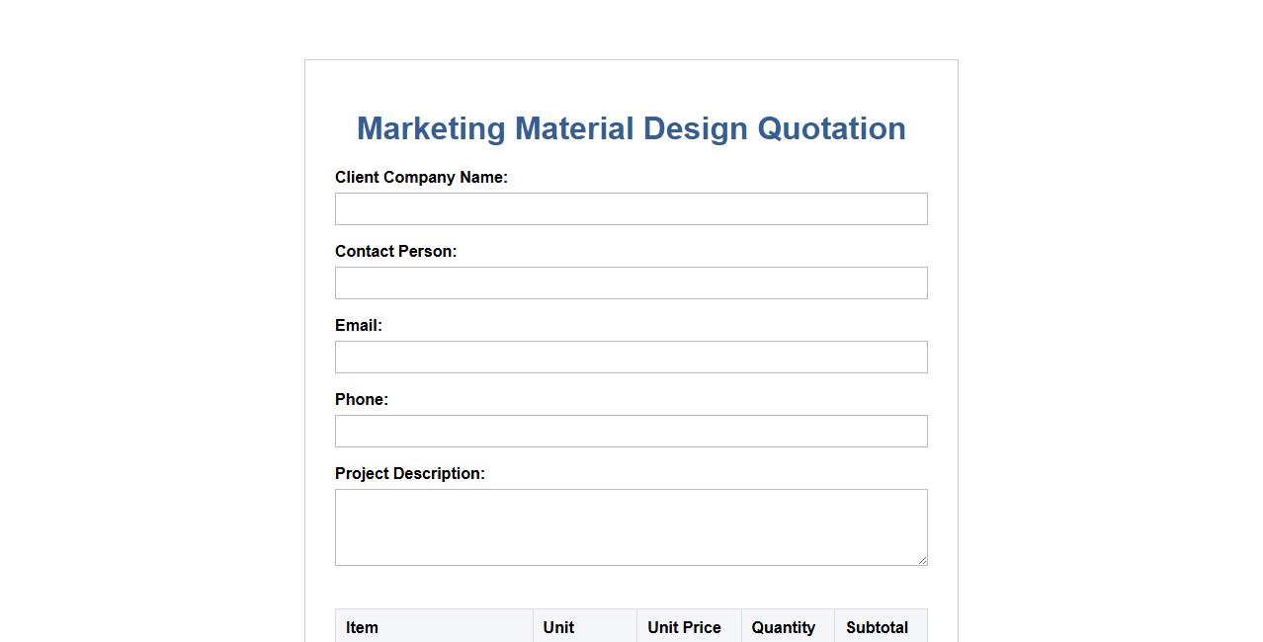
Task: Click the "Email:" field label
Action: click(358, 326)
